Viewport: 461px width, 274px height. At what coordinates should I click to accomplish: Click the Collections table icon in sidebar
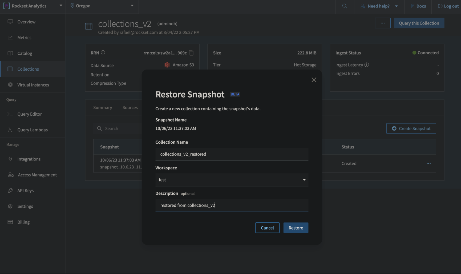10,69
